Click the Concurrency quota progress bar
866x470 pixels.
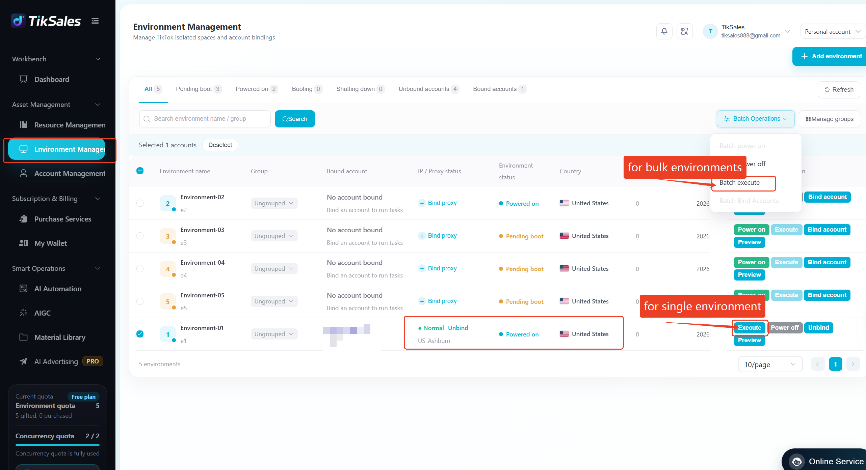(x=57, y=445)
